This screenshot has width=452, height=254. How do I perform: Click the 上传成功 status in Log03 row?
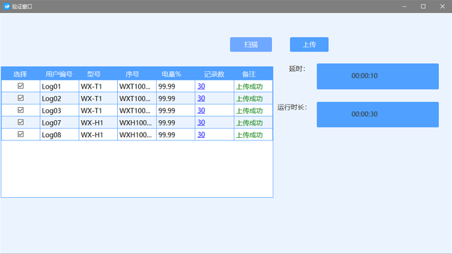pyautogui.click(x=250, y=110)
